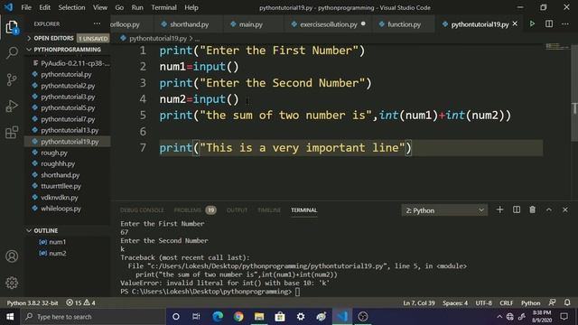Switch to Problems panel tab
This screenshot has width=578, height=325.
click(x=195, y=210)
